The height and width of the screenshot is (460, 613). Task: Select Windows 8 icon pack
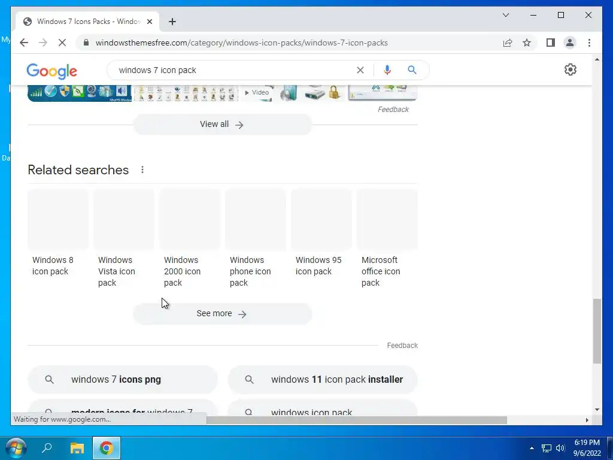tap(58, 234)
